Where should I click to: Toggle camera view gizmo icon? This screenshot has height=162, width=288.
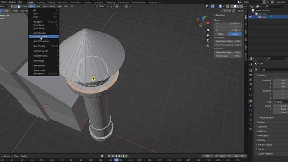[207, 40]
